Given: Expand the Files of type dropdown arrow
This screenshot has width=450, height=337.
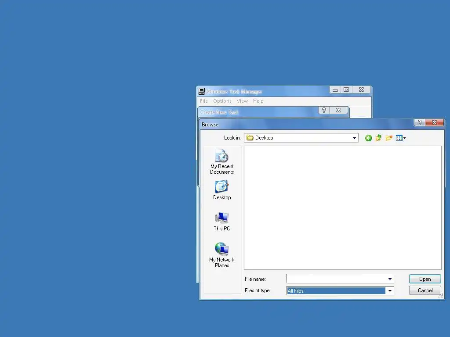Looking at the screenshot, I should 390,291.
